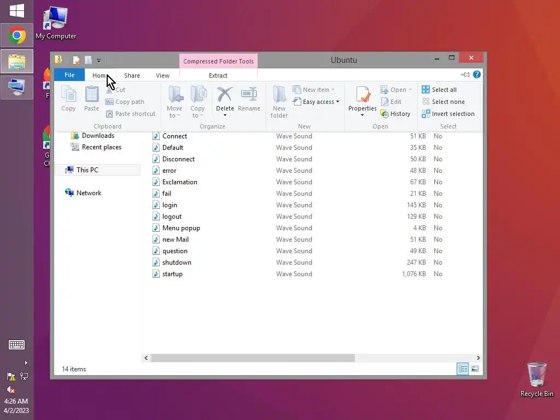Image resolution: width=560 pixels, height=420 pixels.
Task: Click the Cut scissors command
Action: (116, 90)
